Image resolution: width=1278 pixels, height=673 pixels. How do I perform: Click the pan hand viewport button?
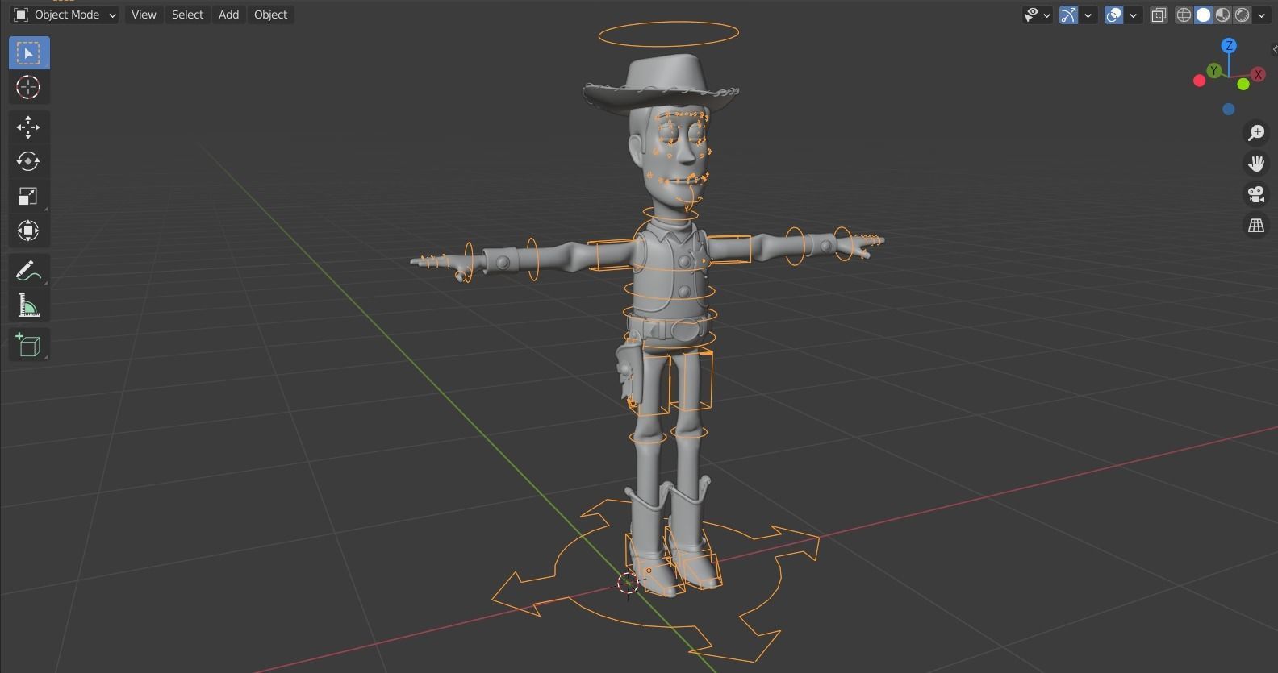pyautogui.click(x=1256, y=164)
